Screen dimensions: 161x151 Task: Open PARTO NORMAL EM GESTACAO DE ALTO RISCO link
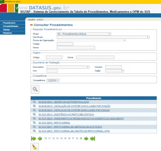click(x=70, y=127)
